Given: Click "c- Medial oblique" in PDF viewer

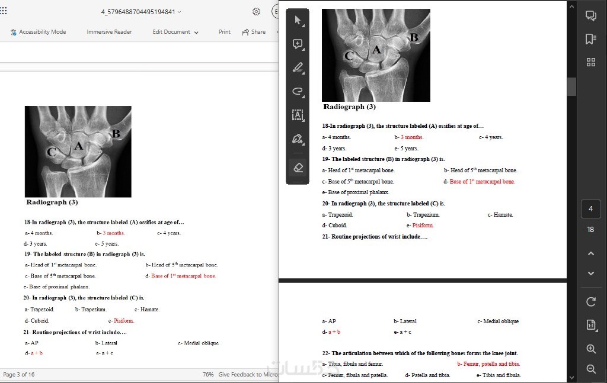Looking at the screenshot, I should tap(498, 321).
